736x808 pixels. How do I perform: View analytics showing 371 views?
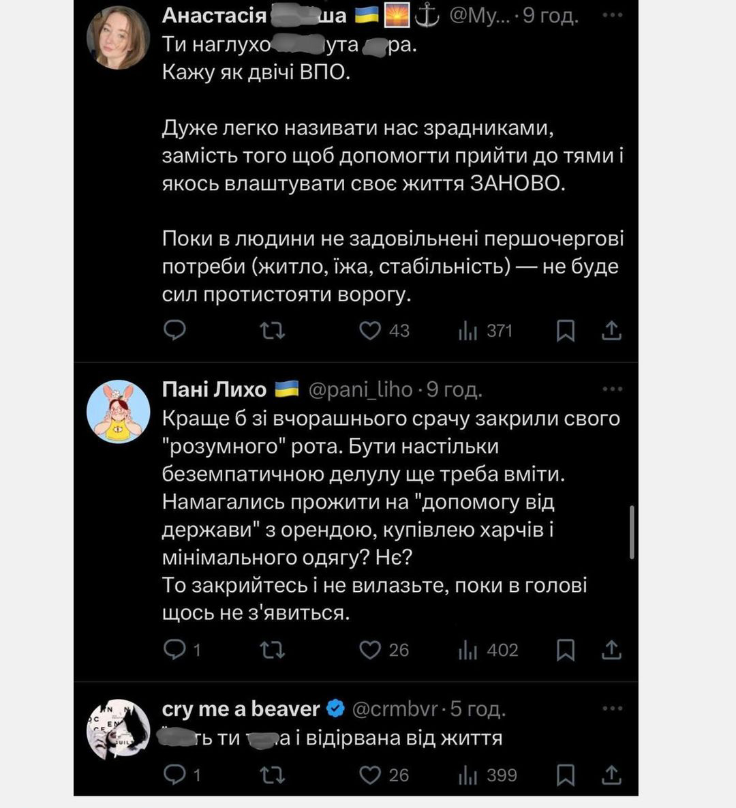click(468, 331)
